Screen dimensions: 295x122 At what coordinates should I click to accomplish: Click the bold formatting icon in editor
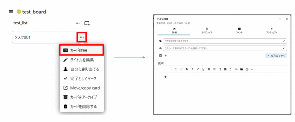(192, 69)
